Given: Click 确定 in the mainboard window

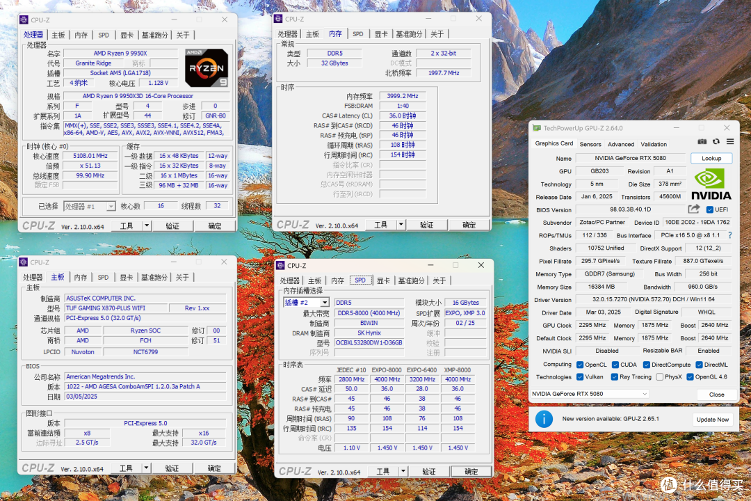Looking at the screenshot, I should point(214,468).
